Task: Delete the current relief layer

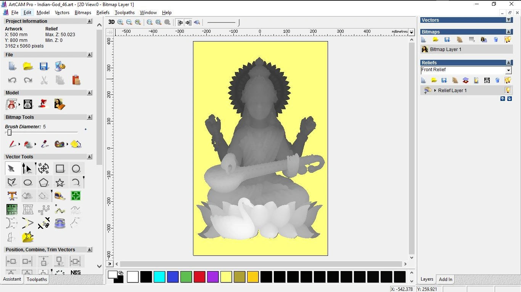Action: coord(497,80)
